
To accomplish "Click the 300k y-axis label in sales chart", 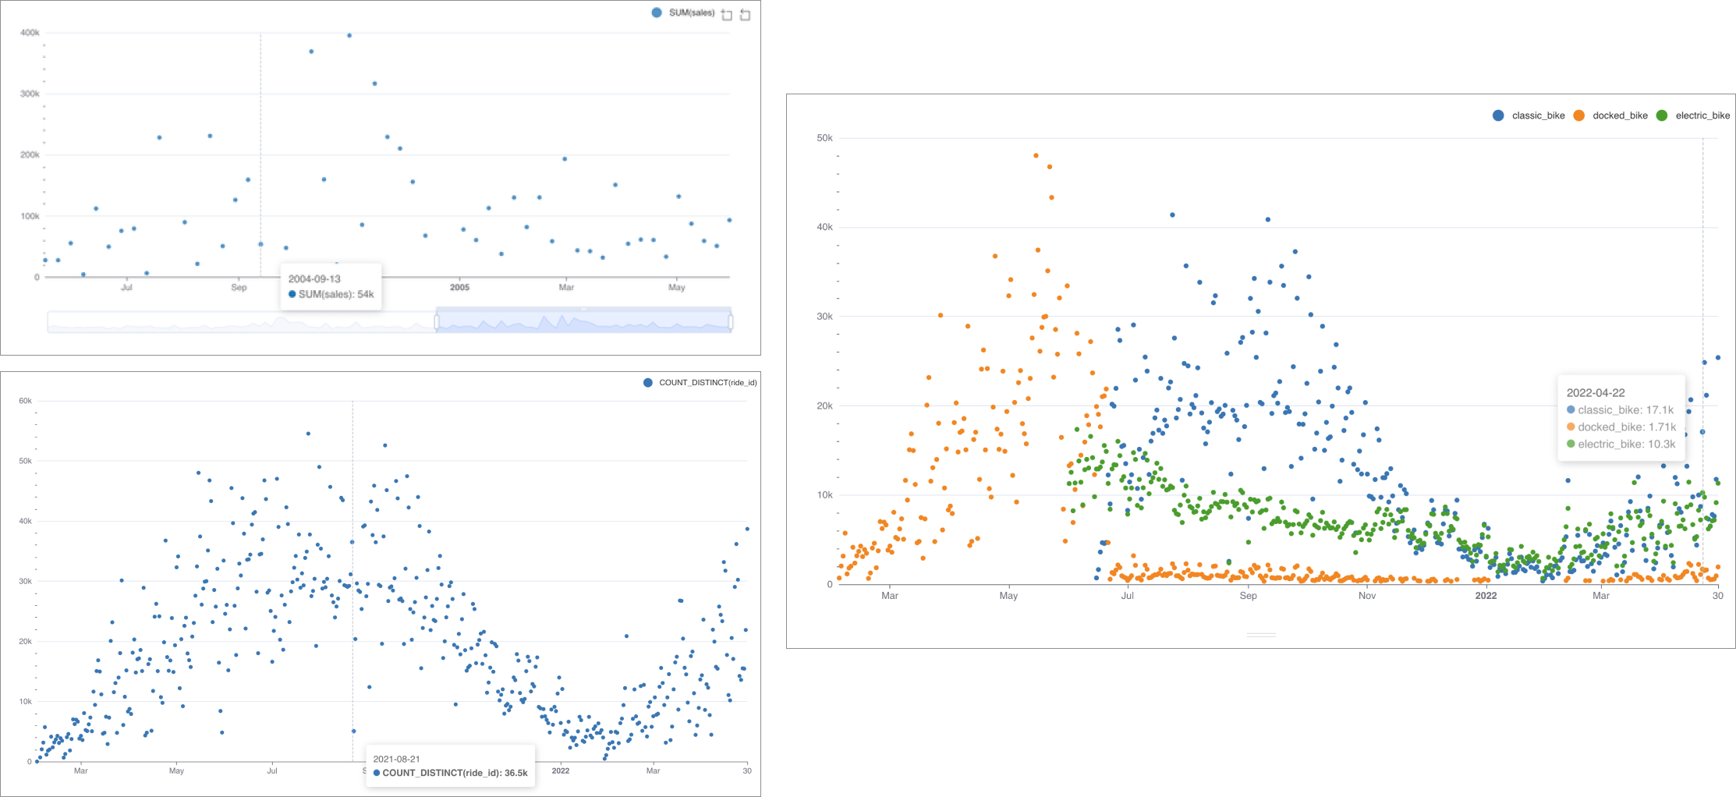I will pos(30,94).
